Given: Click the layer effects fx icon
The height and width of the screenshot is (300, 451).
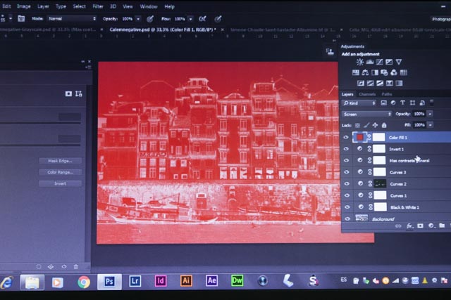Looking at the screenshot, I should click(x=409, y=226).
